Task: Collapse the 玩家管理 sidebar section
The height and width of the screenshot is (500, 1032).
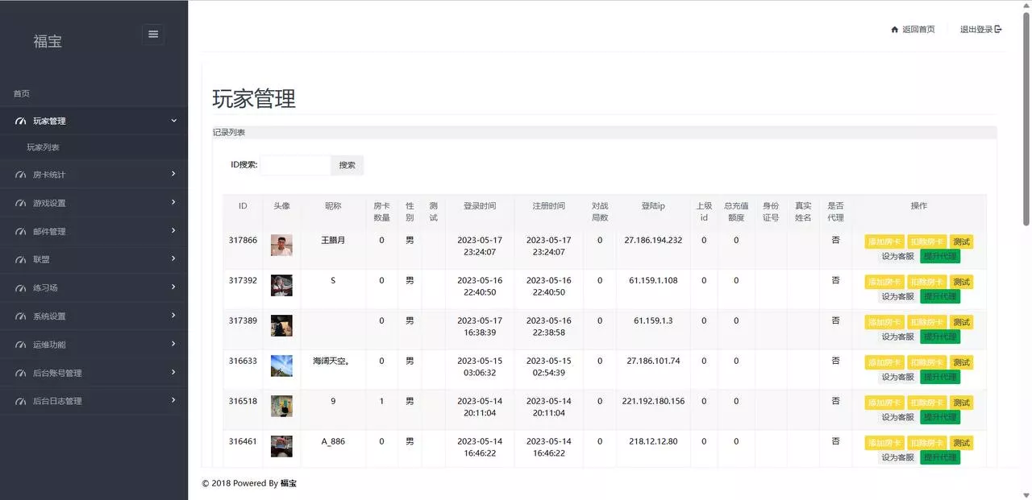Action: click(x=173, y=120)
